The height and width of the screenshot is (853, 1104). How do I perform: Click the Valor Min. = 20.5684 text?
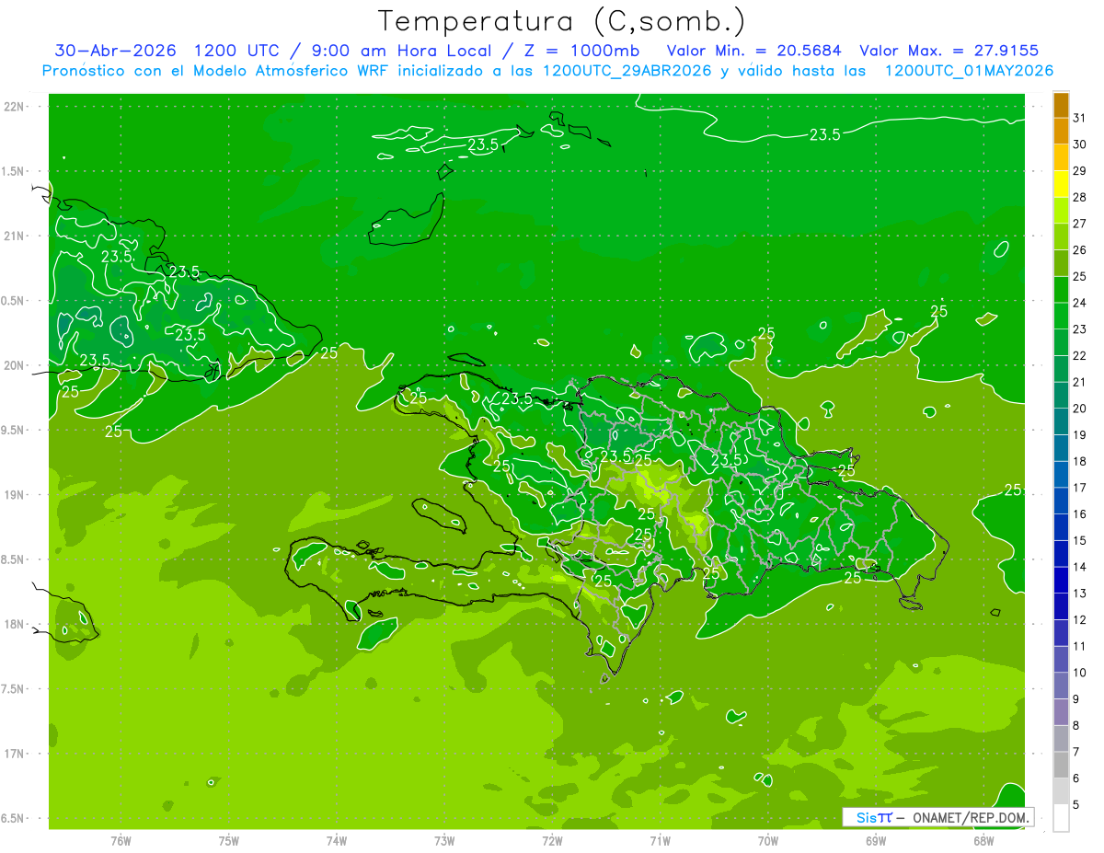point(753,51)
